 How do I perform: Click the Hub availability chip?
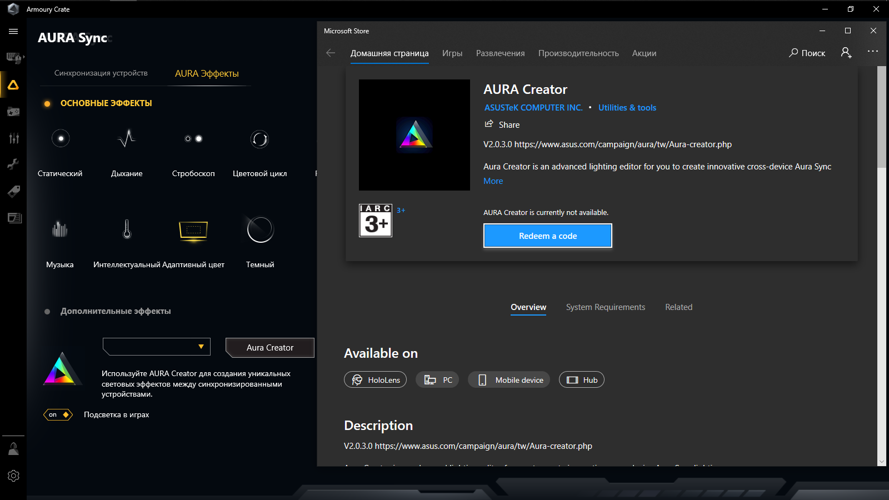click(x=582, y=380)
